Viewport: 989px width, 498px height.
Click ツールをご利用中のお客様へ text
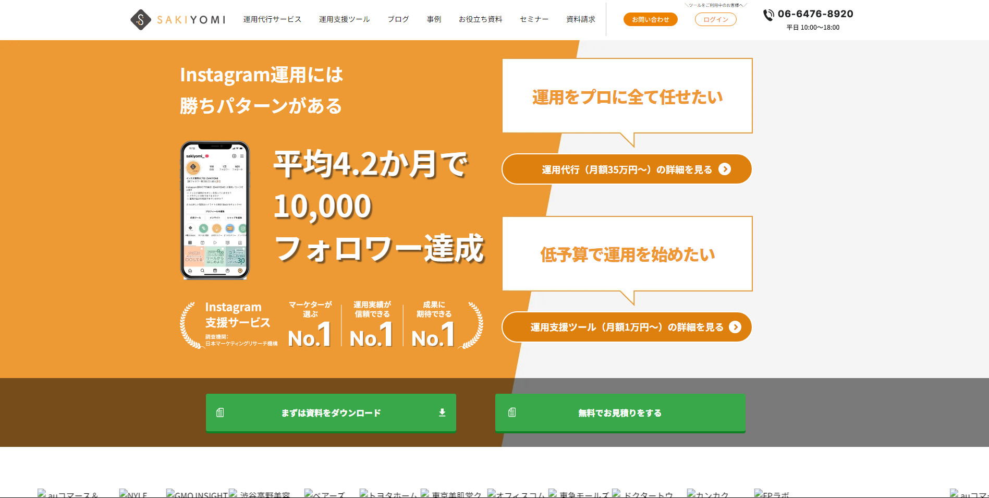[x=715, y=5]
